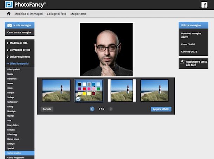
Task: Select the Speciali effects category
Action: 11,148
